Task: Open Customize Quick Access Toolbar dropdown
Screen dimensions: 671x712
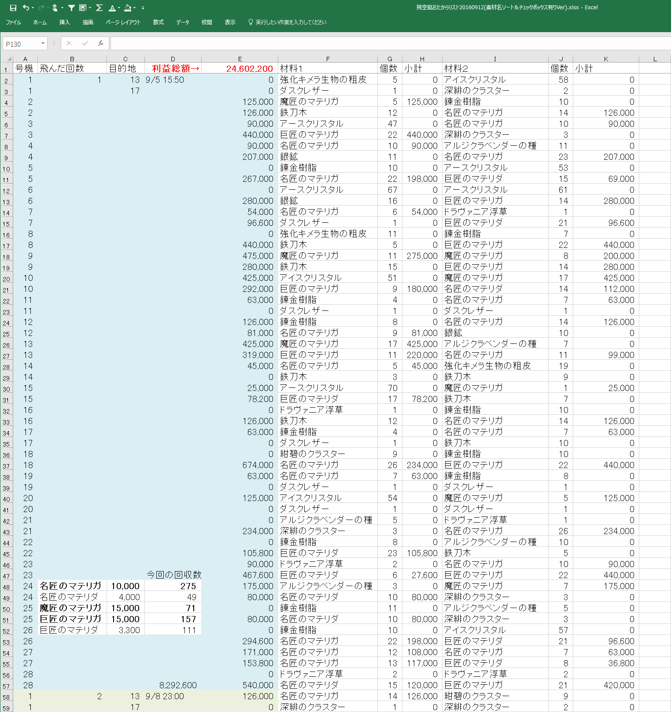Action: [x=143, y=8]
